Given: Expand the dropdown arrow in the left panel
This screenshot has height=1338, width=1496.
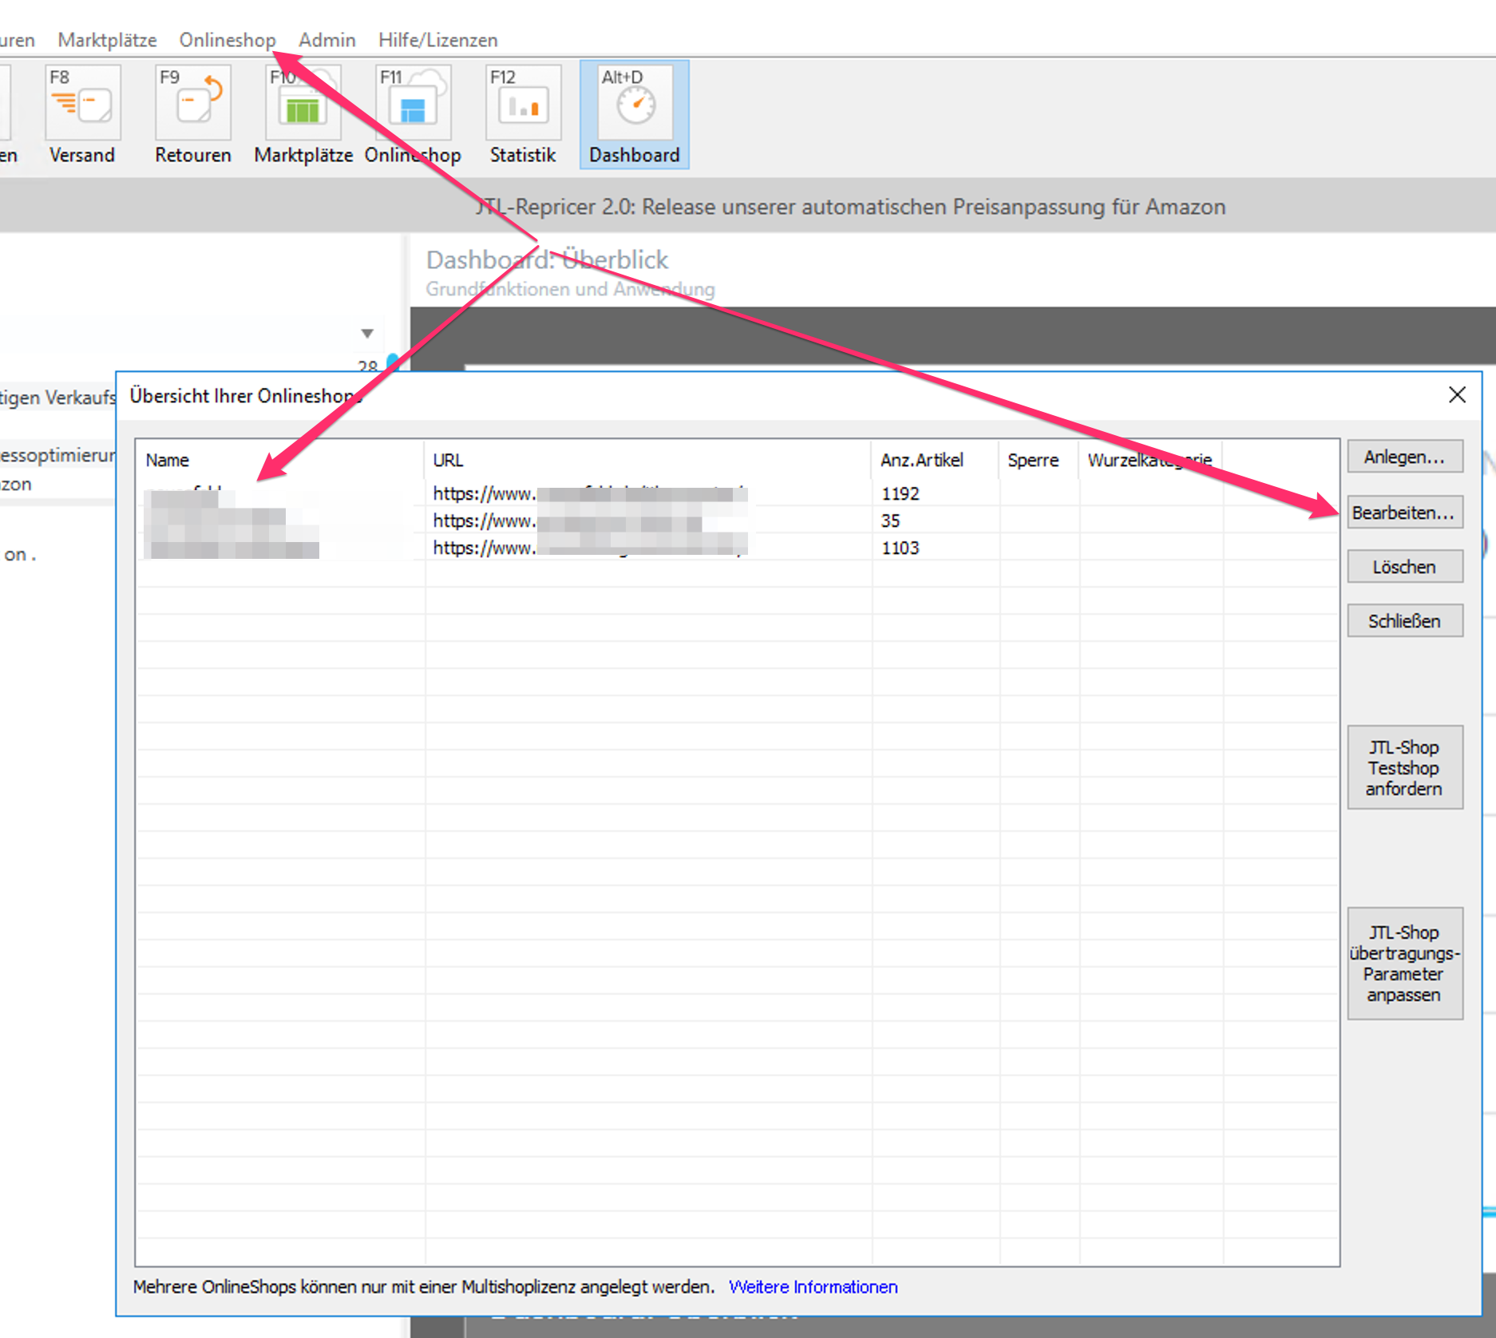Looking at the screenshot, I should coord(367,333).
